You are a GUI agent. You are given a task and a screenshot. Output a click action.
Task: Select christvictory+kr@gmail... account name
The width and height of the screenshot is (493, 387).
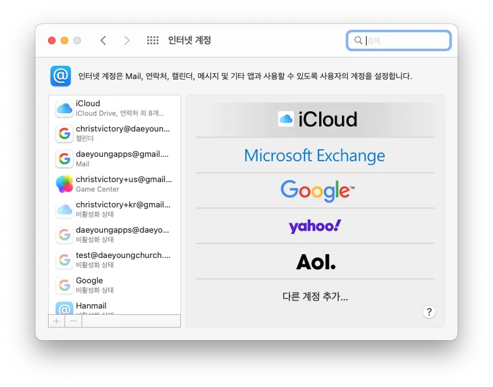tap(123, 204)
